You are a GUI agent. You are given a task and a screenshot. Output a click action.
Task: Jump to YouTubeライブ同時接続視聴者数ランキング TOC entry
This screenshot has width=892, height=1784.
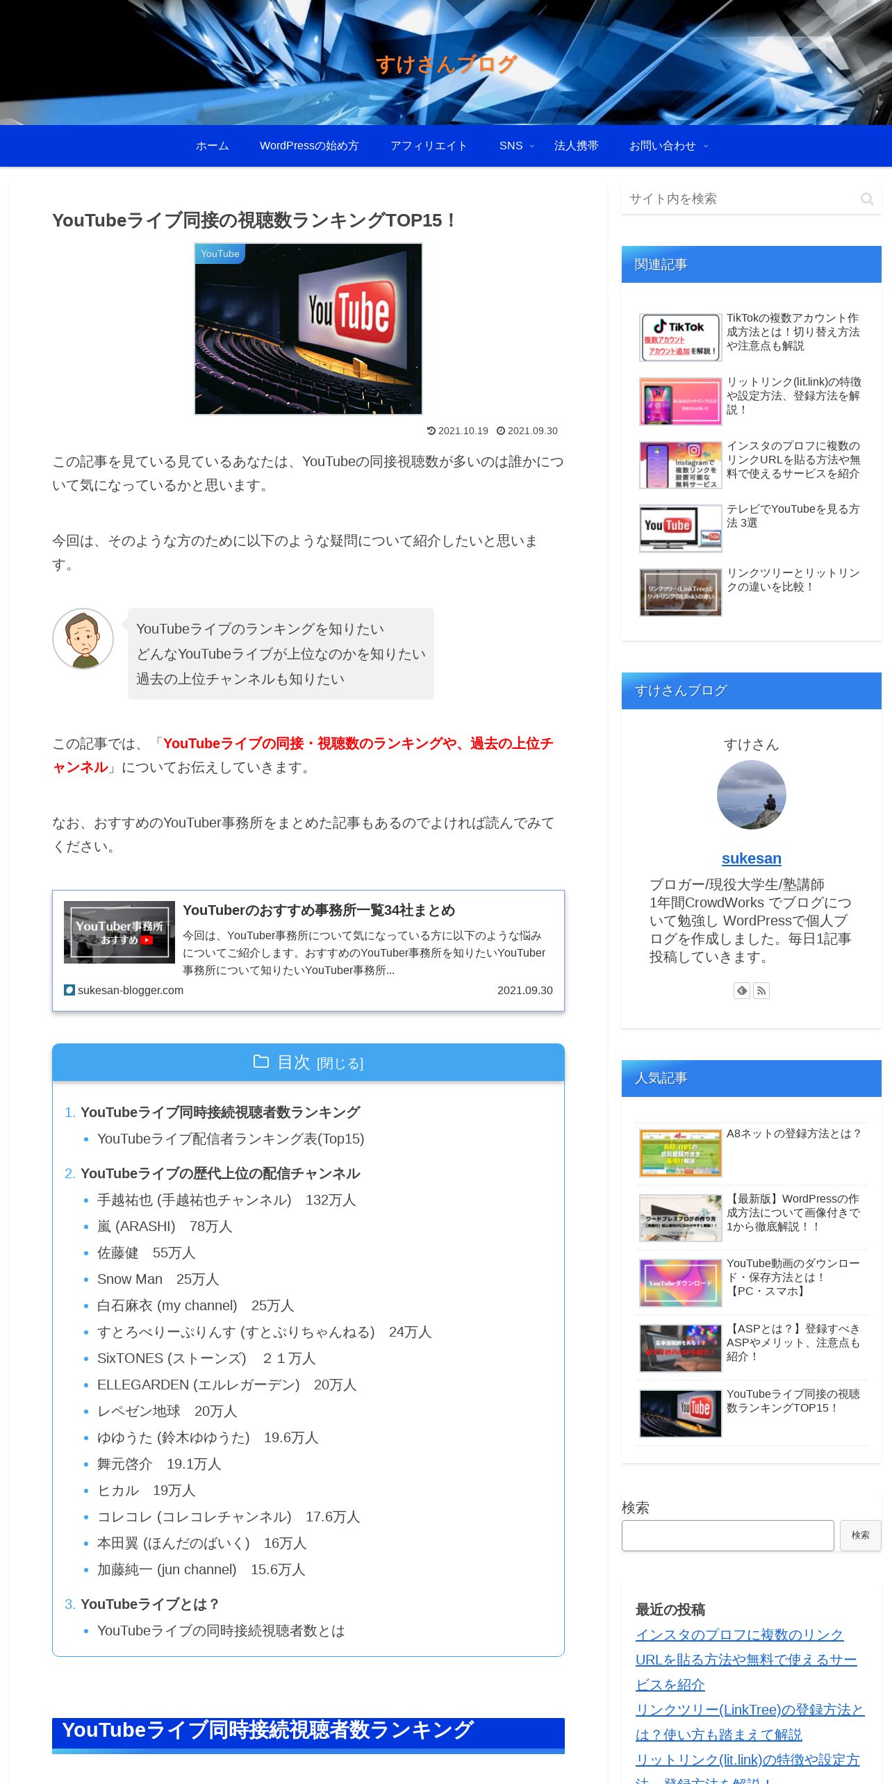click(220, 1112)
